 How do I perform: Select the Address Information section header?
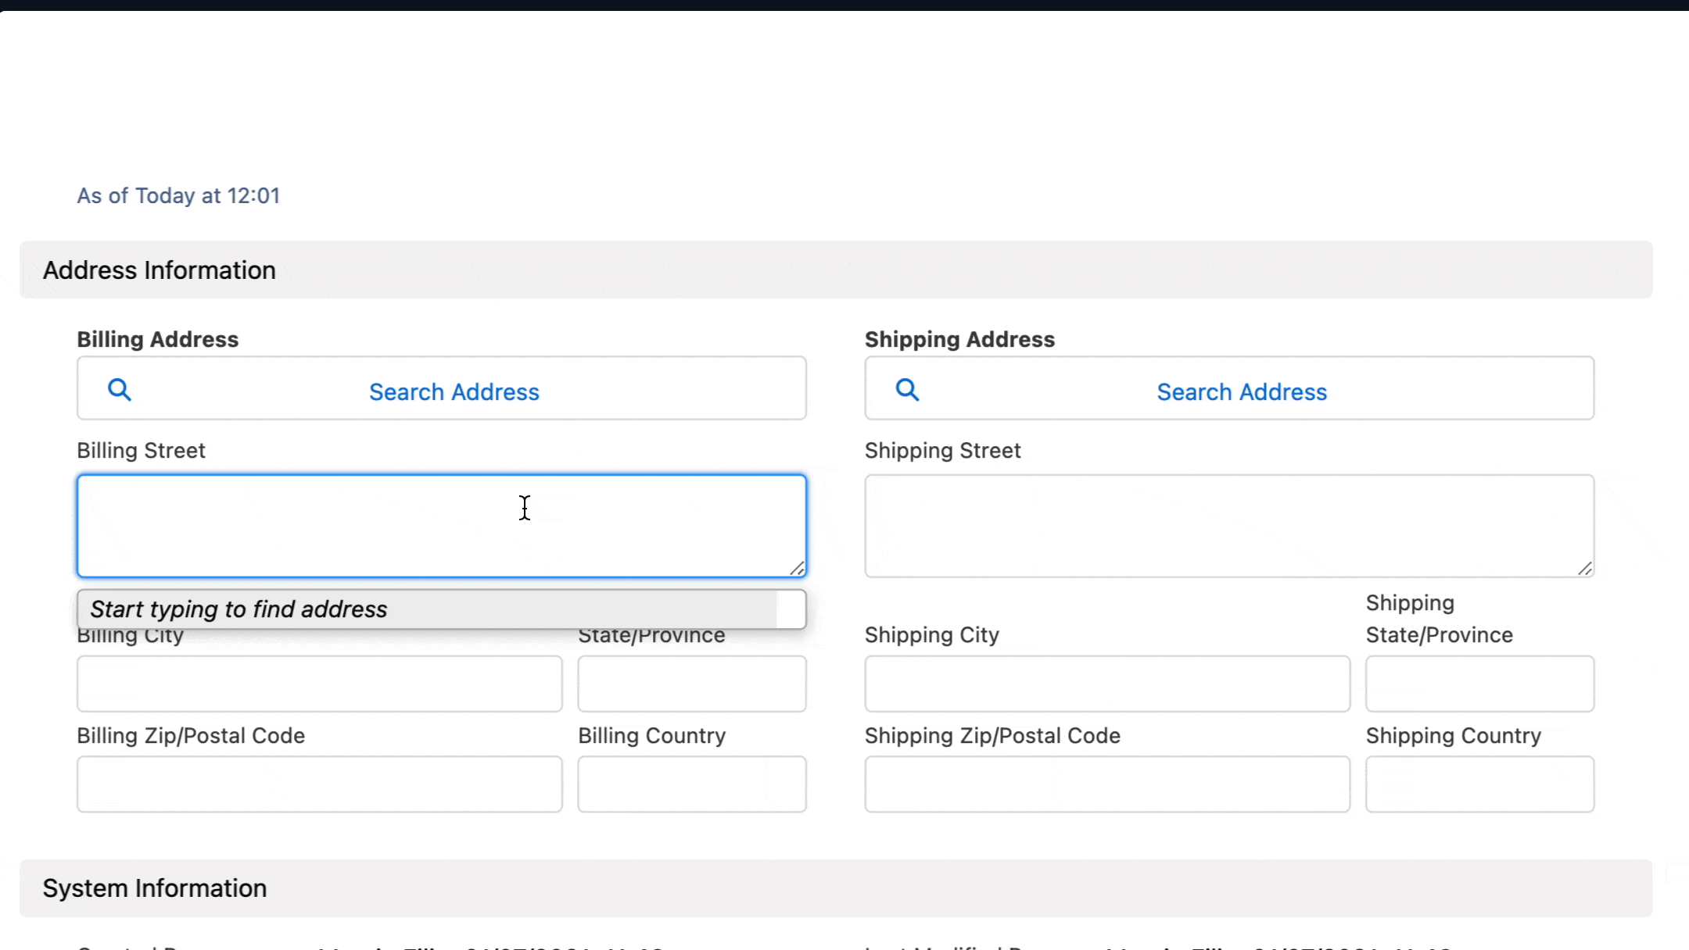click(159, 270)
